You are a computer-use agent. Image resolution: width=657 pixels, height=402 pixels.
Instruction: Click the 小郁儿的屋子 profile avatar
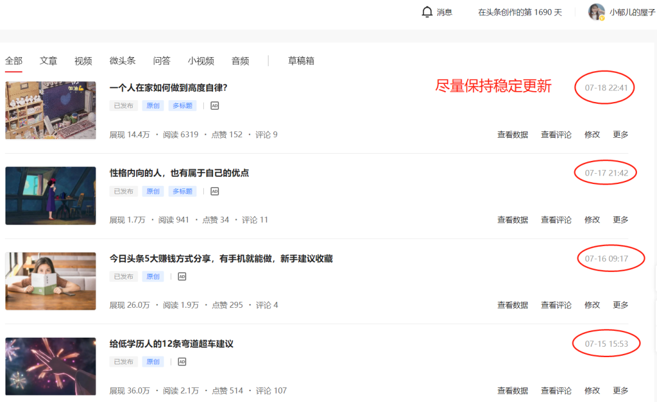[x=596, y=12]
